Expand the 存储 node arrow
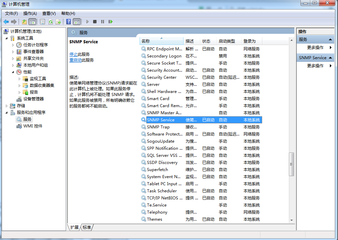 (x=6, y=105)
